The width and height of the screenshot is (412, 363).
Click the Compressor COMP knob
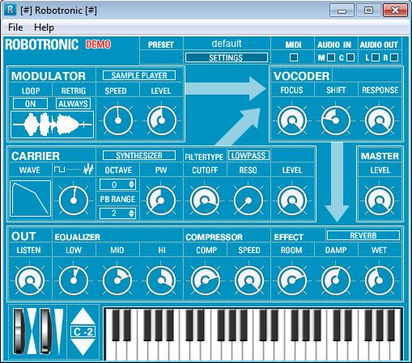(x=206, y=281)
